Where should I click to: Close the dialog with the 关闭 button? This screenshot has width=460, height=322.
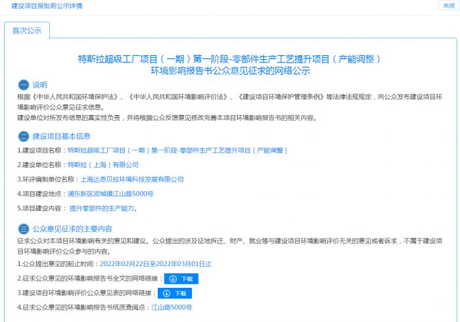pos(449,5)
